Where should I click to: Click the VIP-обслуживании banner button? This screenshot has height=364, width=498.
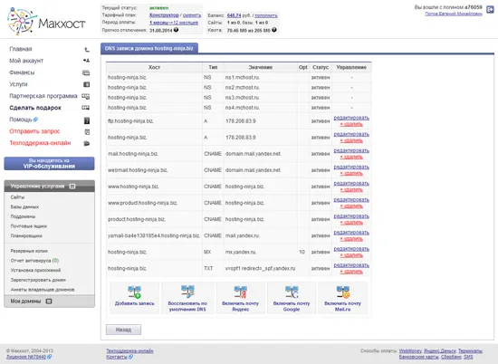click(49, 163)
